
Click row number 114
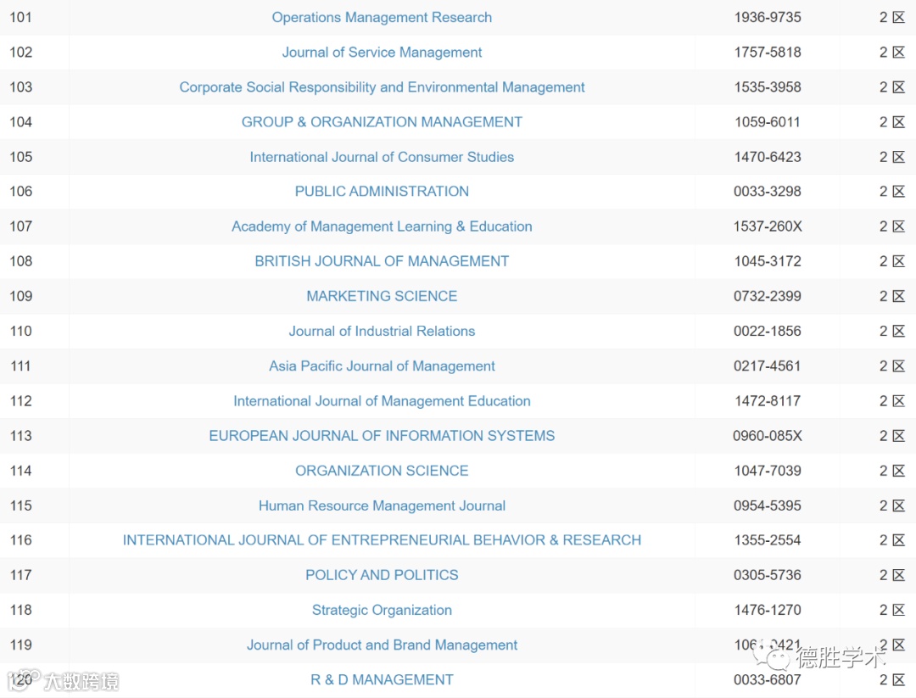click(x=20, y=471)
